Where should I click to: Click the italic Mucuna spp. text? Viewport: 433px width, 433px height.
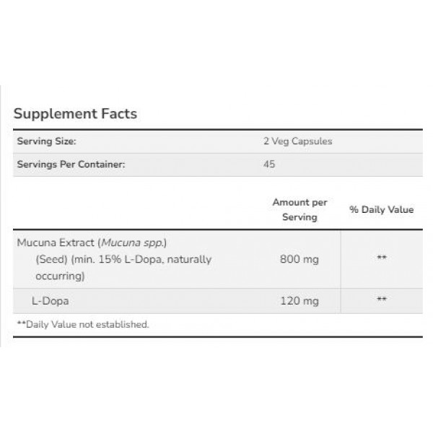coord(121,245)
